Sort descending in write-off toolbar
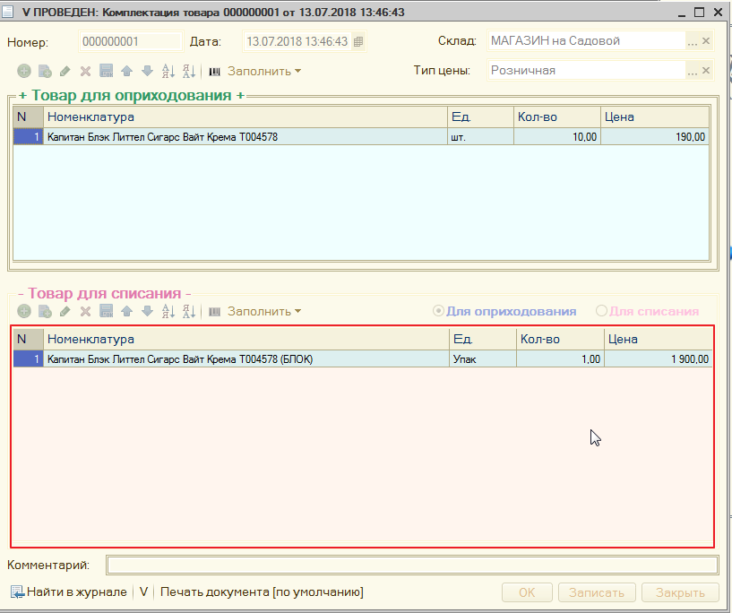 189,311
